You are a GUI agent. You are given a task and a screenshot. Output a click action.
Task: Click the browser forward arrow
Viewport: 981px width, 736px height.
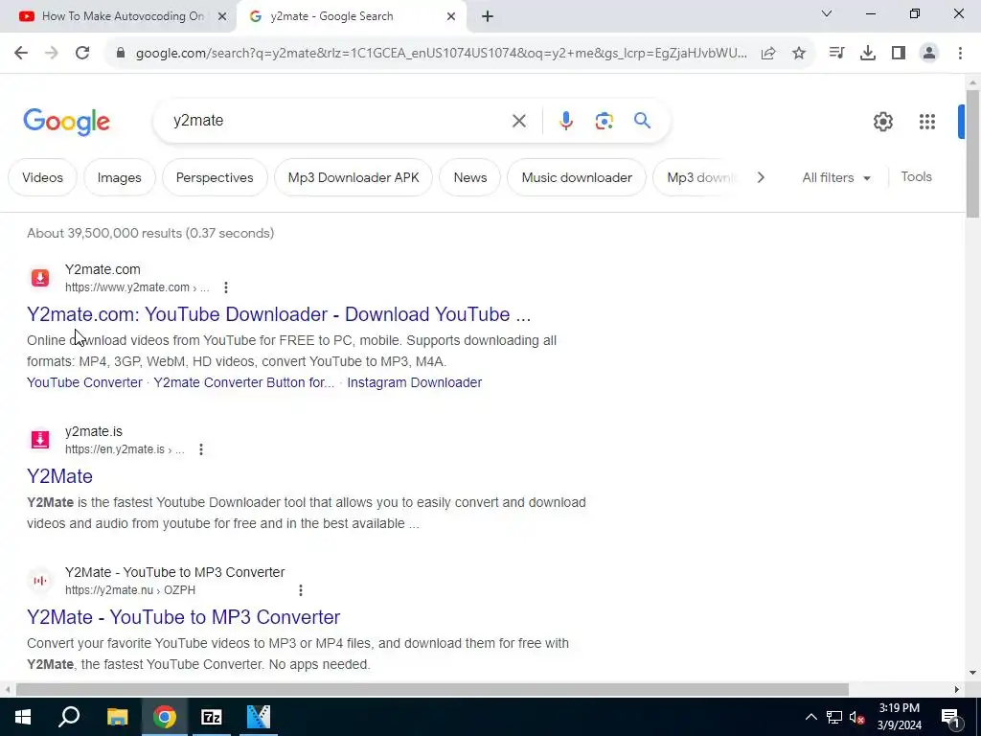pos(52,54)
